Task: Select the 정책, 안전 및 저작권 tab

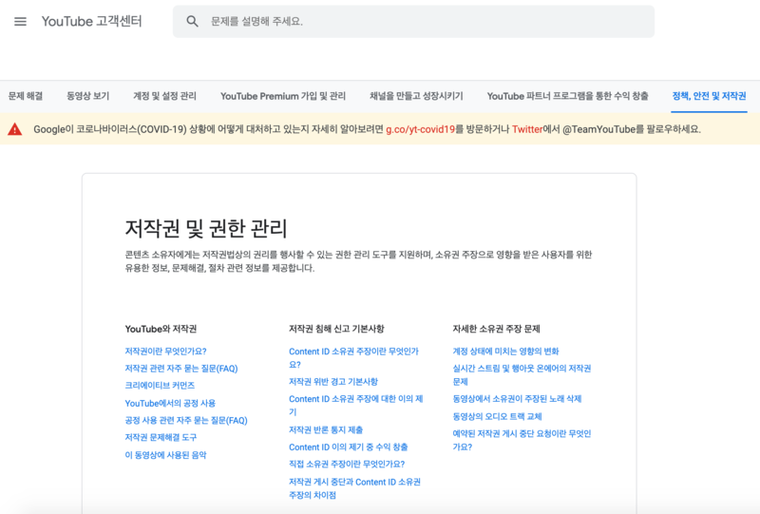Action: (x=709, y=96)
